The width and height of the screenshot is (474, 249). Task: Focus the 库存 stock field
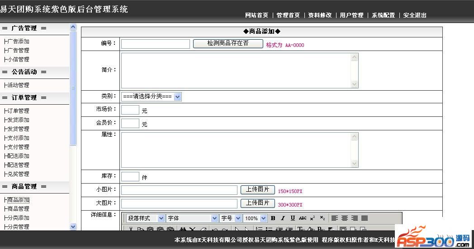[x=130, y=176]
